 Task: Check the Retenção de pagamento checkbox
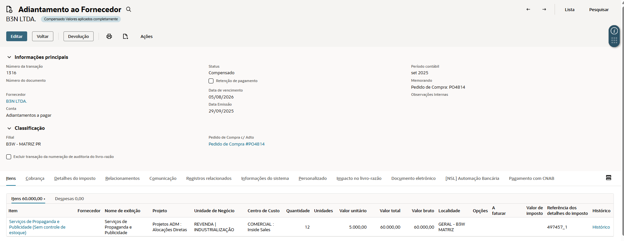211,81
